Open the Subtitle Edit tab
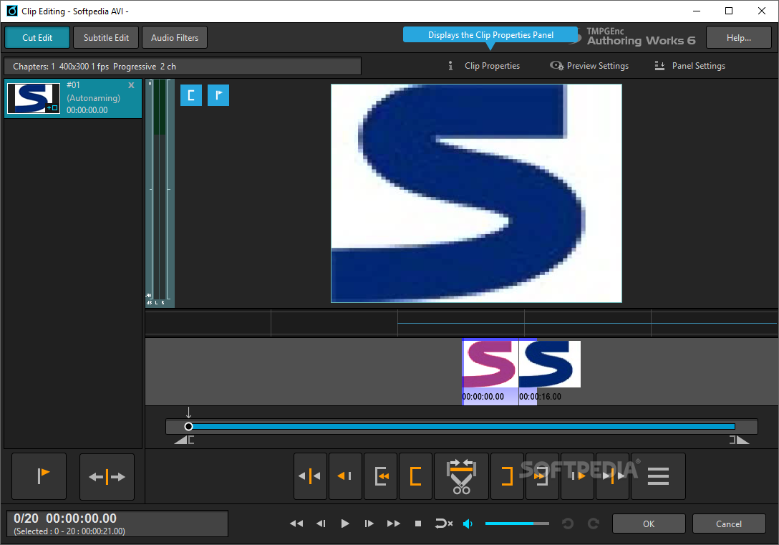 pyautogui.click(x=106, y=37)
